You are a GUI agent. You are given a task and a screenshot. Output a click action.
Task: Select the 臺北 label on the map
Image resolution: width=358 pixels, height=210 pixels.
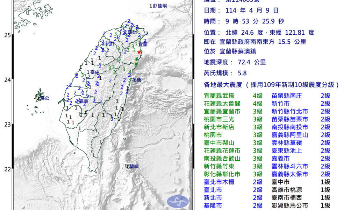pyautogui.click(x=132, y=32)
